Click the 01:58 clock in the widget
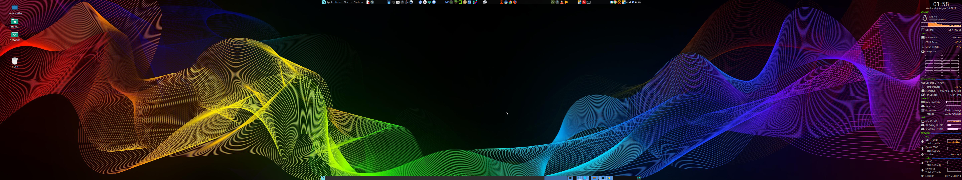Viewport: 962px width, 180px height. point(941,4)
